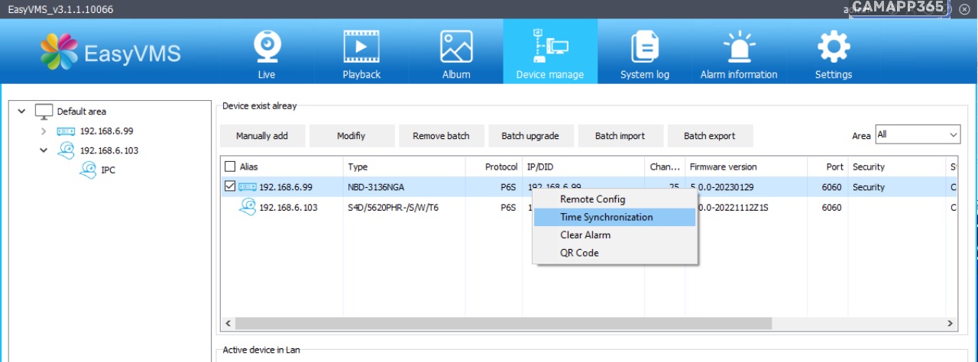The width and height of the screenshot is (978, 362).
Task: Sort by the Alias column header
Action: (x=249, y=166)
